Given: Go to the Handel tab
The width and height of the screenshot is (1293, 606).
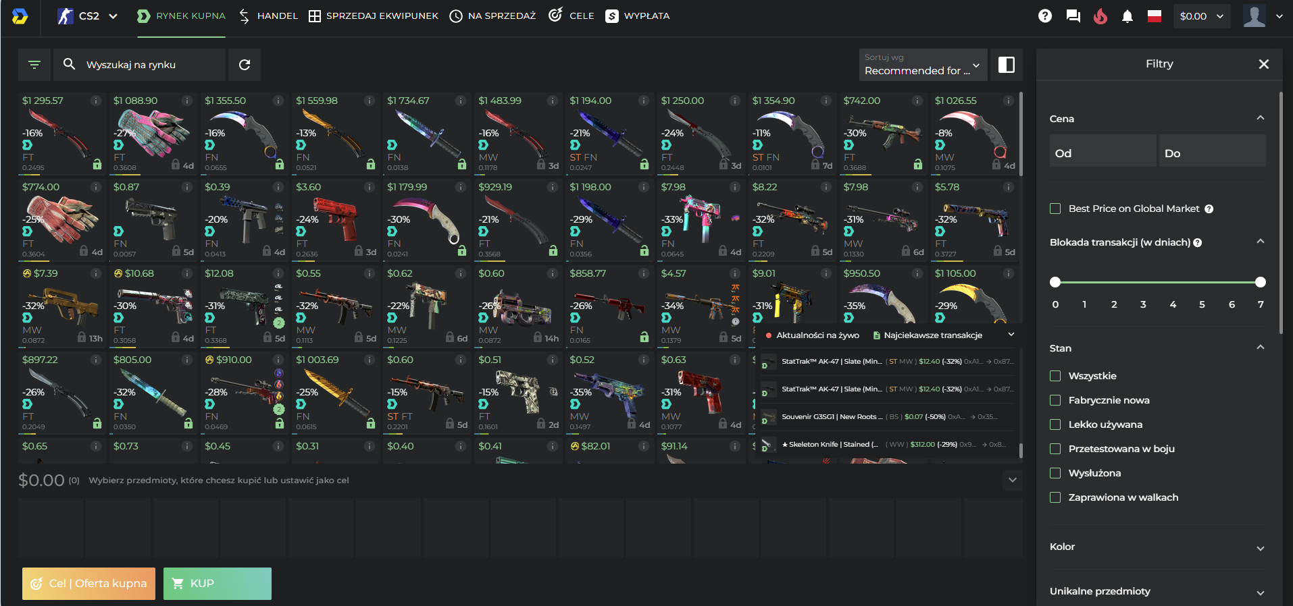Looking at the screenshot, I should (268, 16).
